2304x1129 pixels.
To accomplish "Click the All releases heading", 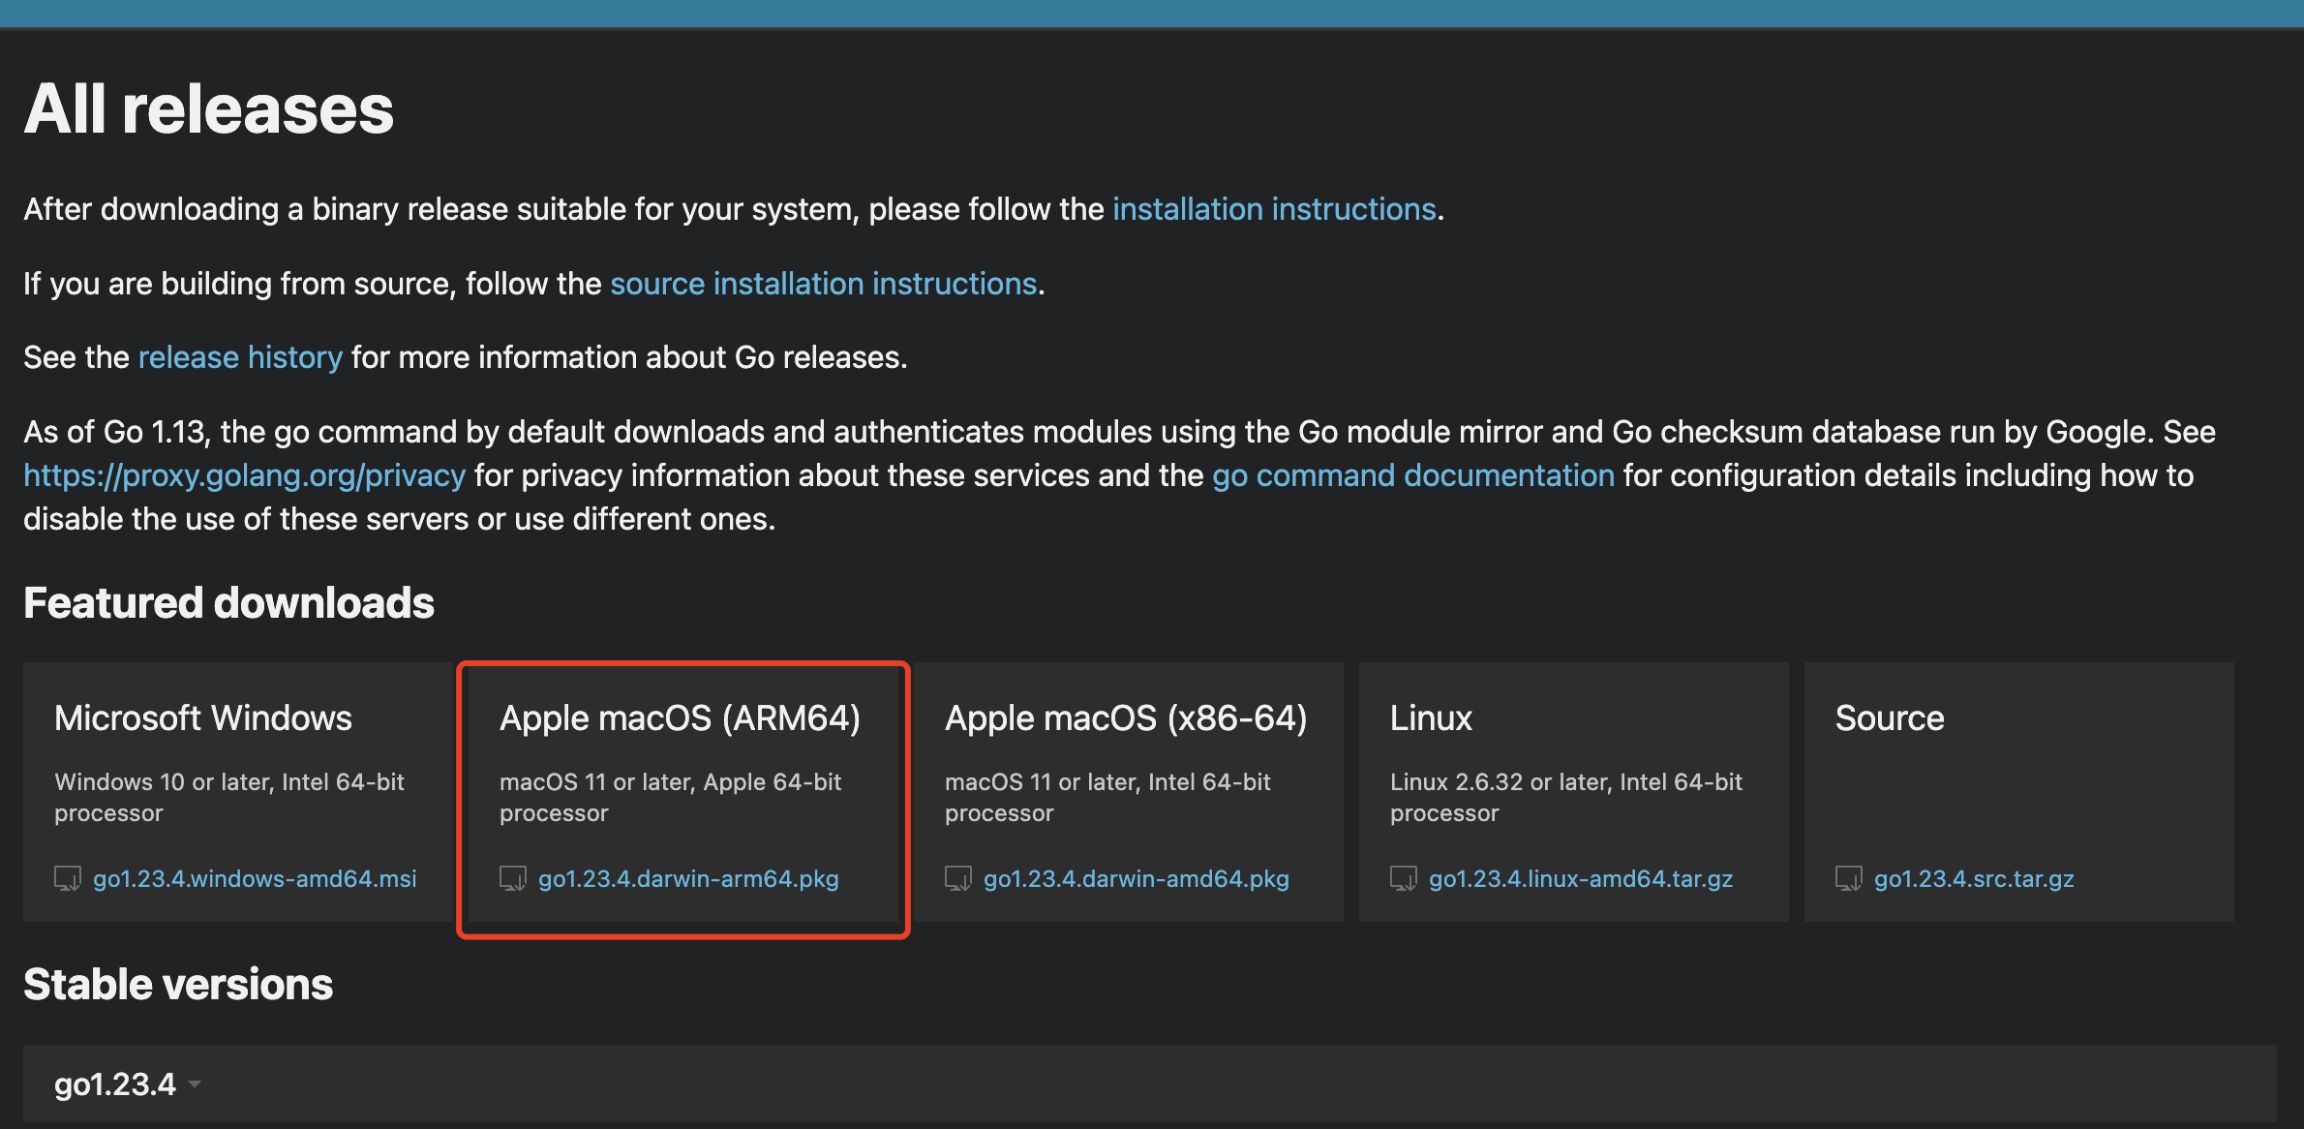I will (209, 108).
